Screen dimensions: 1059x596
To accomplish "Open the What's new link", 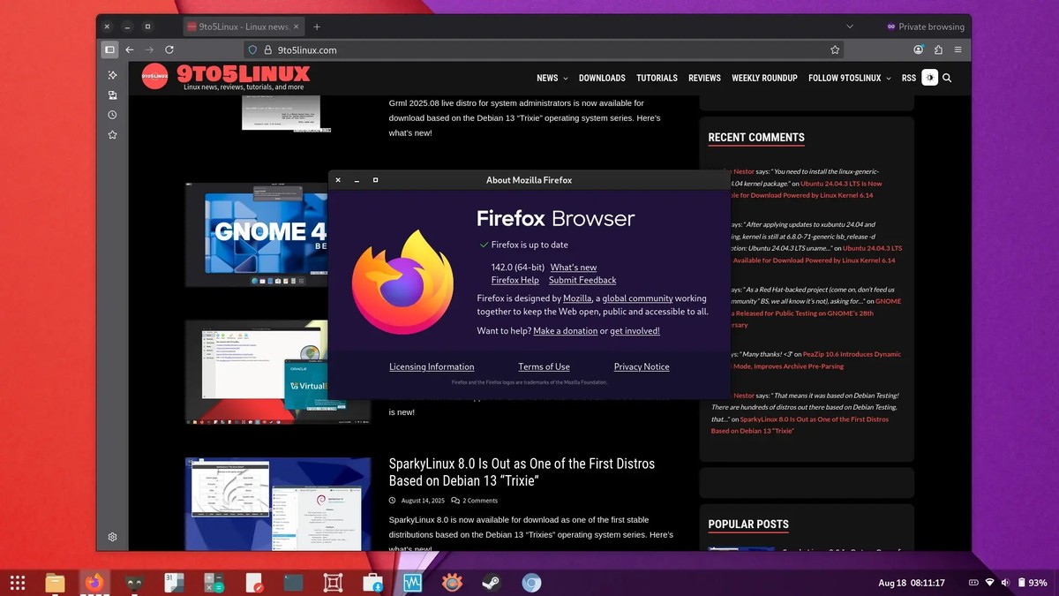I will coord(575,267).
